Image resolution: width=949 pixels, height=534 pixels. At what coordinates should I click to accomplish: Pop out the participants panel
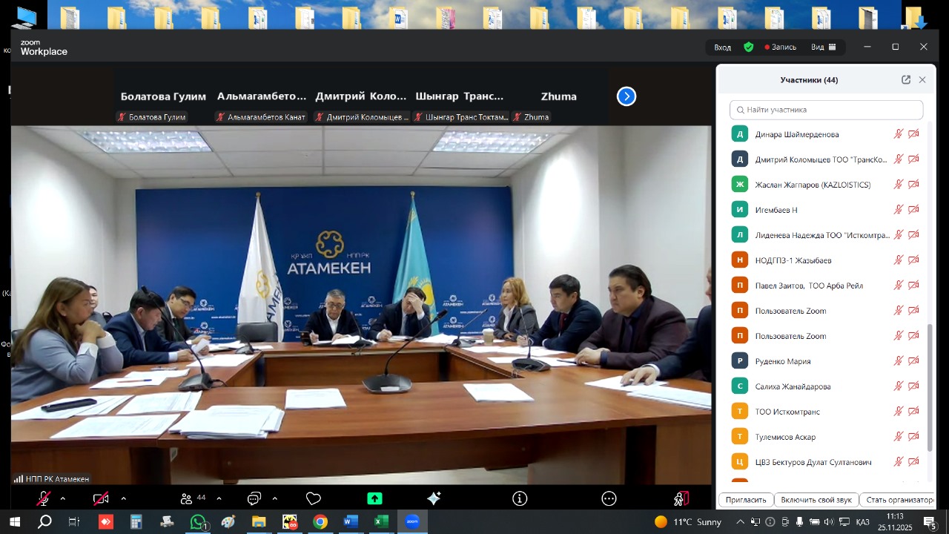tap(905, 80)
